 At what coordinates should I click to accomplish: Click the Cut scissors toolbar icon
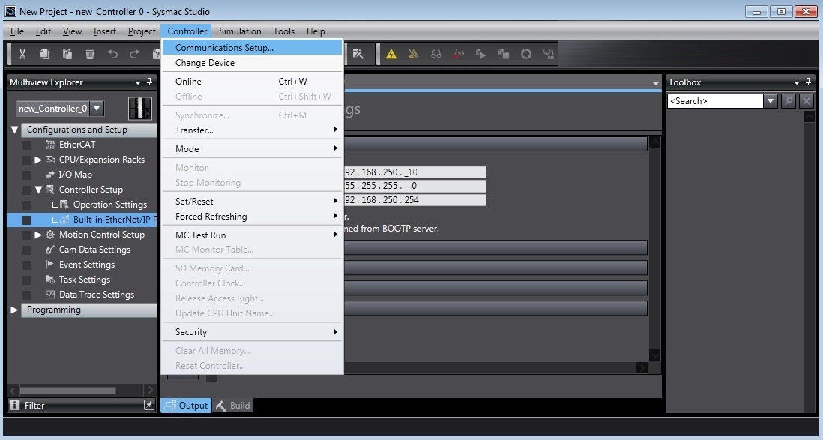click(x=22, y=53)
